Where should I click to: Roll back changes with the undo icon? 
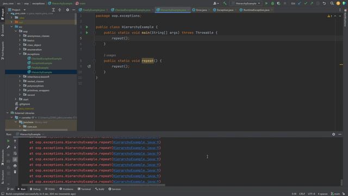pyautogui.click(x=324, y=3)
